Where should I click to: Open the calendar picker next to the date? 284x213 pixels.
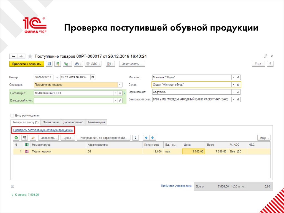click(x=92, y=77)
